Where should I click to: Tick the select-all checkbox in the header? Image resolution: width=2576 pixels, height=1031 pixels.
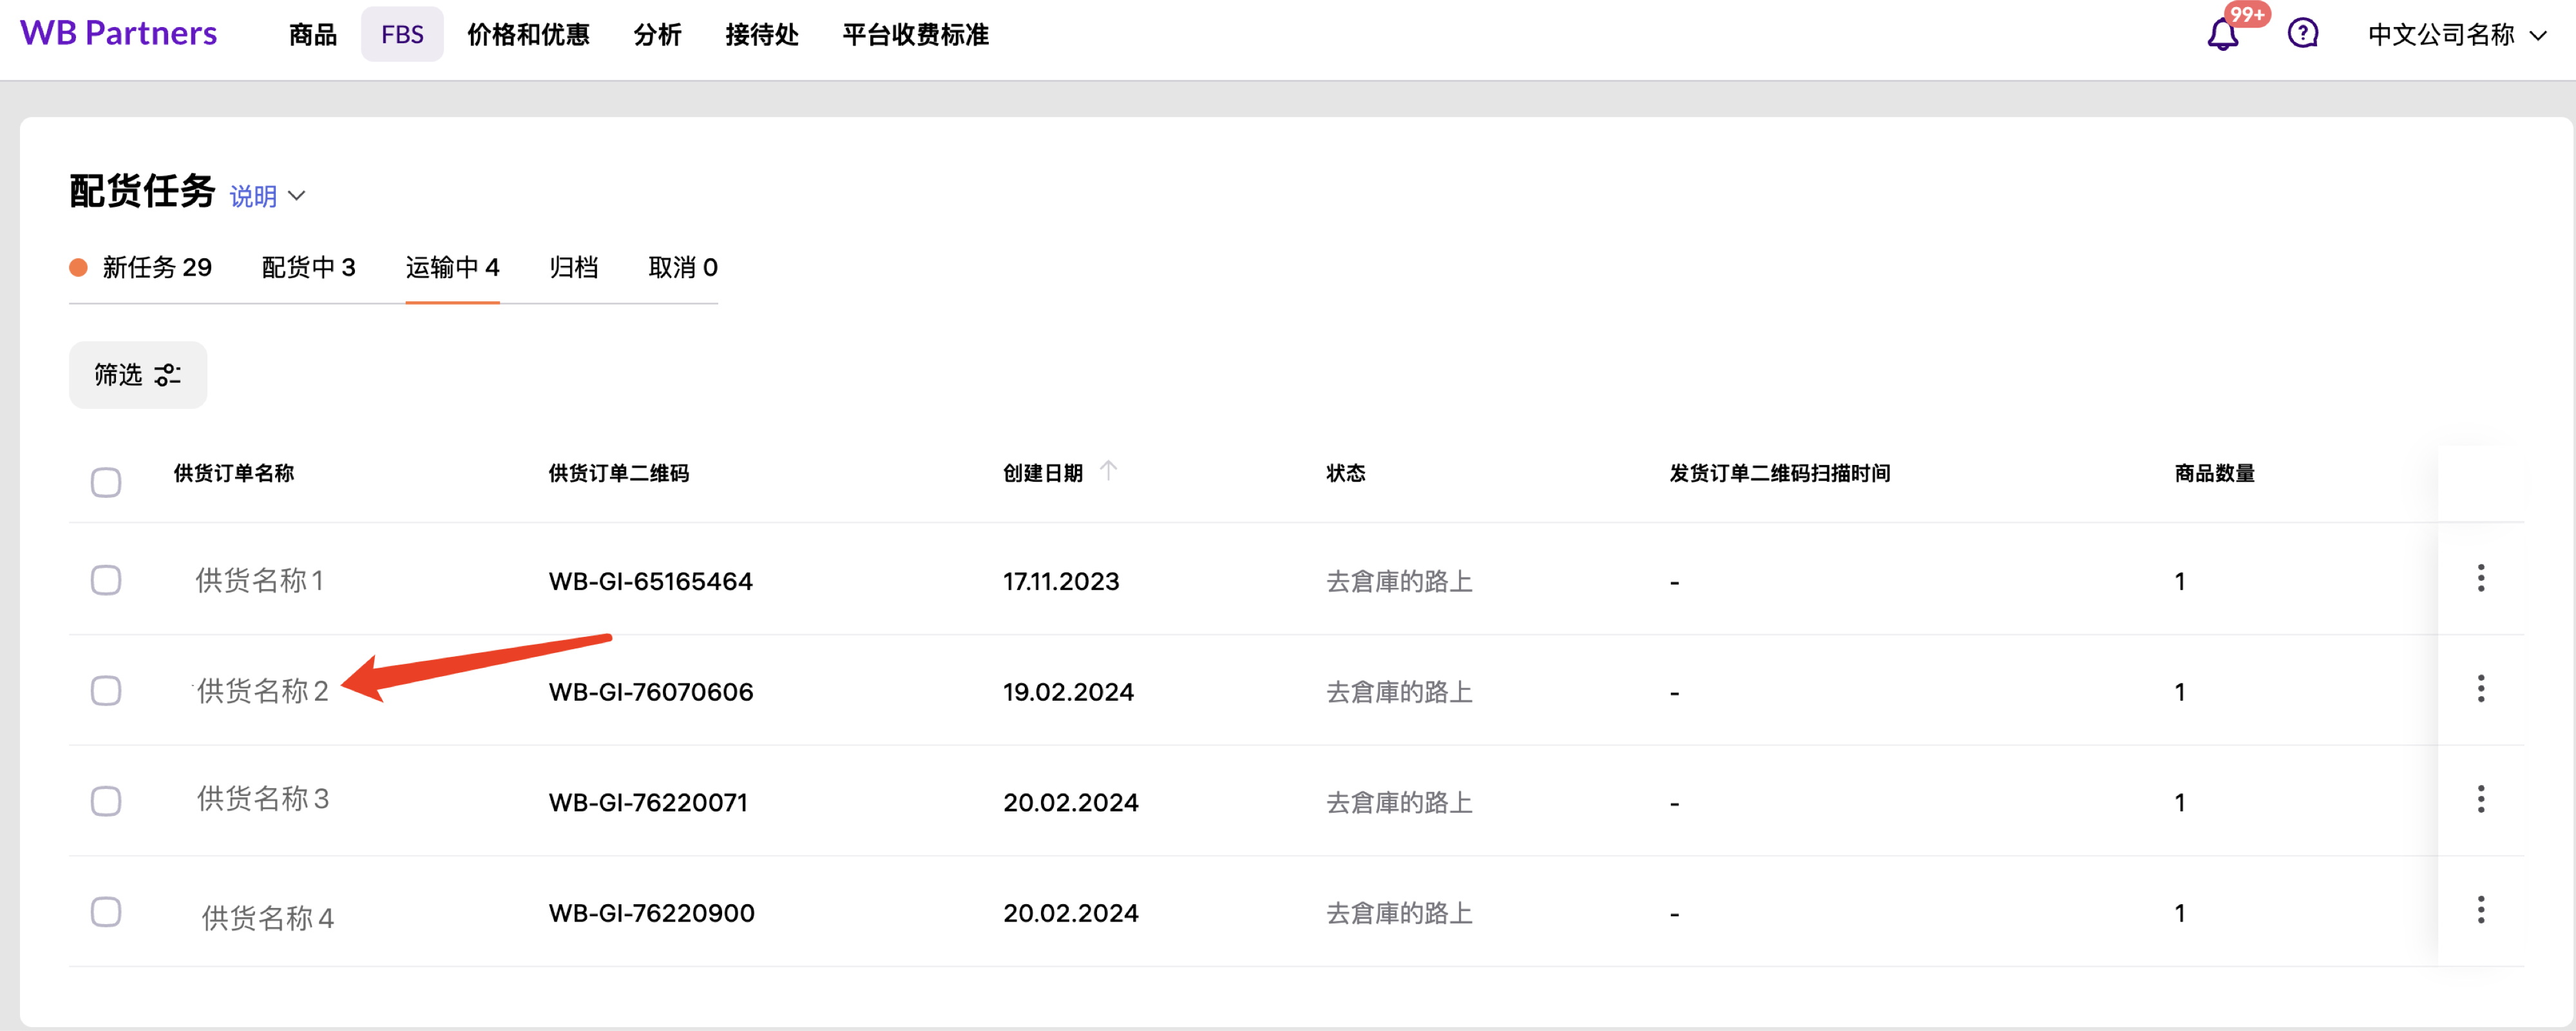click(106, 482)
